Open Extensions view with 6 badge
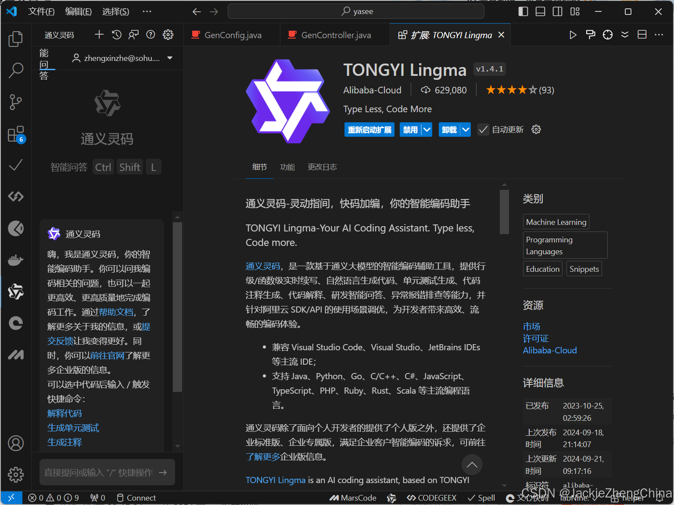674x505 pixels. point(16,134)
